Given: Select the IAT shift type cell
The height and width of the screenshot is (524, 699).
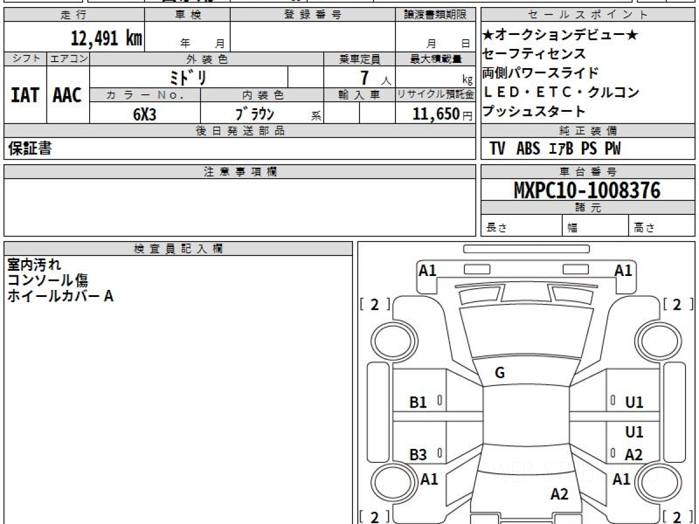Looking at the screenshot, I should point(25,94).
